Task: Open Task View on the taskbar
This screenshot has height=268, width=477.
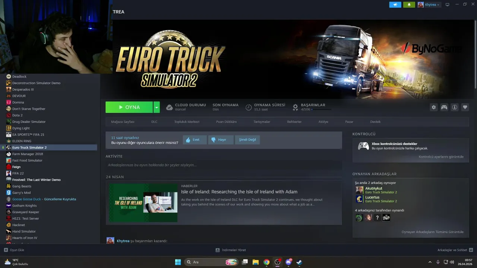Action: [x=245, y=262]
